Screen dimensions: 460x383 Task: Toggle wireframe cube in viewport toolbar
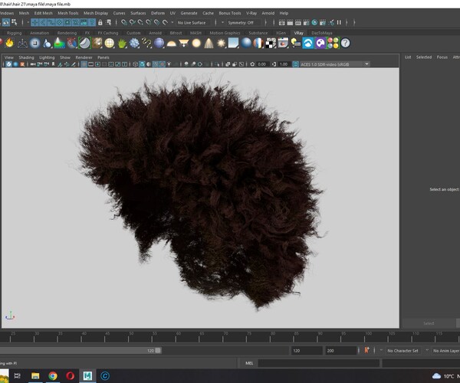(135, 64)
